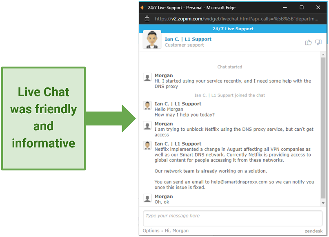This screenshot has width=329, height=237.
Task: Maximize the Edge window
Action: (302, 8)
